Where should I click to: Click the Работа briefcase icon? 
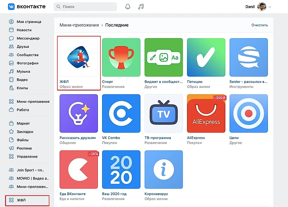[11, 110]
